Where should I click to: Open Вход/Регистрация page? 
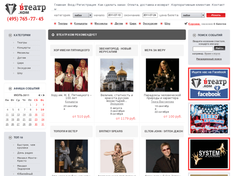click(x=82, y=5)
